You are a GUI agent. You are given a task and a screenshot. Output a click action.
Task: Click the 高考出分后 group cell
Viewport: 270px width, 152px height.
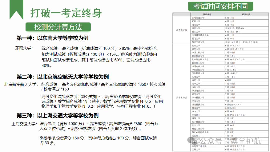[x=182, y=98]
